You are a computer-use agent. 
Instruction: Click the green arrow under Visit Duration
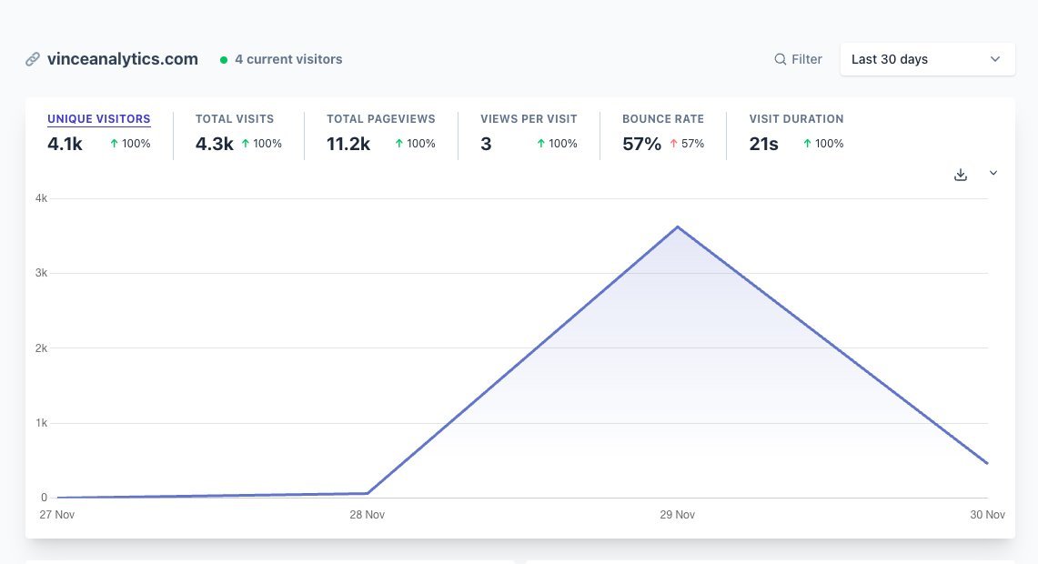click(x=807, y=144)
